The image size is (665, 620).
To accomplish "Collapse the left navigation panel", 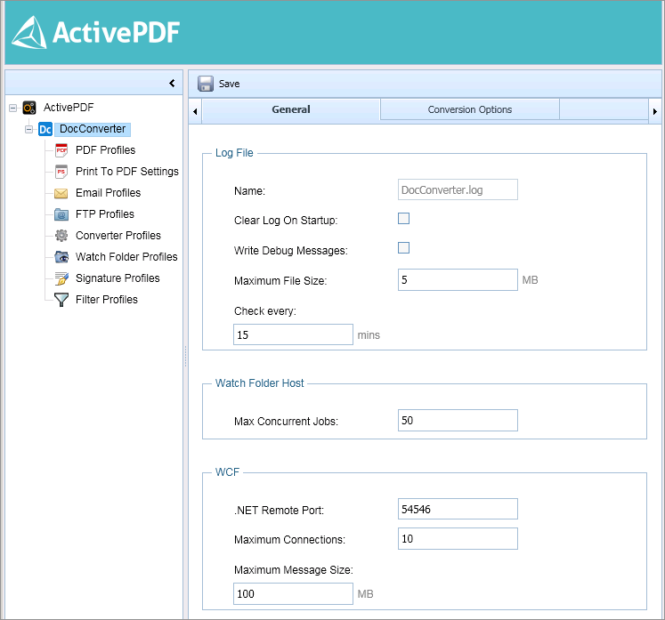I will pos(172,83).
